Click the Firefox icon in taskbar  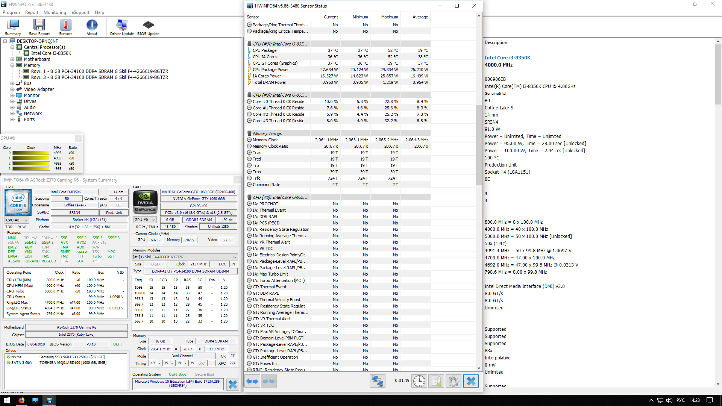pos(21,400)
